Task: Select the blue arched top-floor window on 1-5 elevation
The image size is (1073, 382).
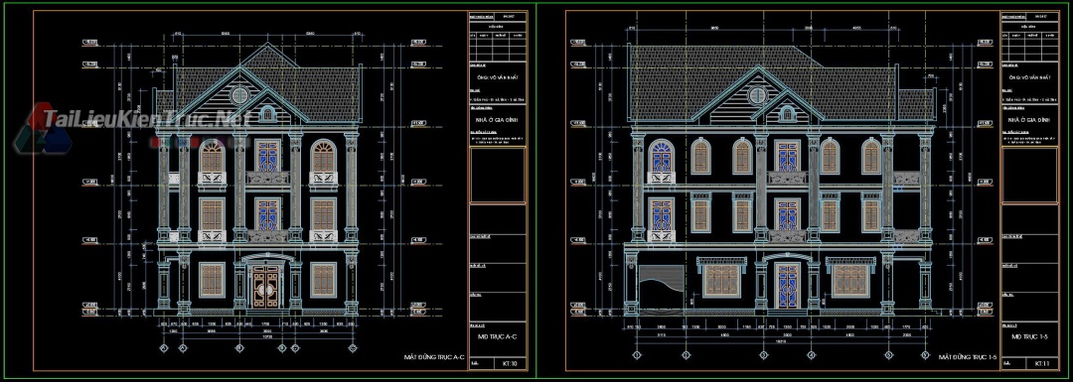Action: point(661,157)
